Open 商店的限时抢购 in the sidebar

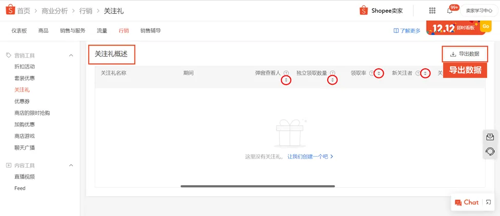point(32,113)
